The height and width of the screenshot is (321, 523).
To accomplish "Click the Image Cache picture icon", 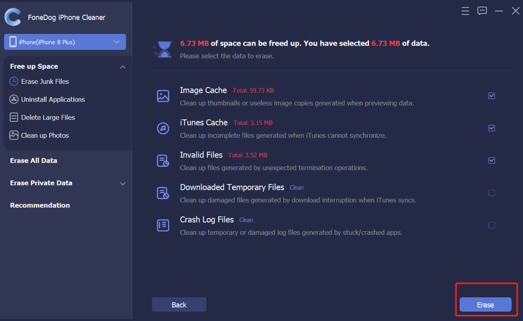I will pyautogui.click(x=163, y=96).
